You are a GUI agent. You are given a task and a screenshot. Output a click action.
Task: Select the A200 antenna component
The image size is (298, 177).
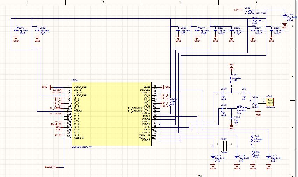tap(270, 101)
